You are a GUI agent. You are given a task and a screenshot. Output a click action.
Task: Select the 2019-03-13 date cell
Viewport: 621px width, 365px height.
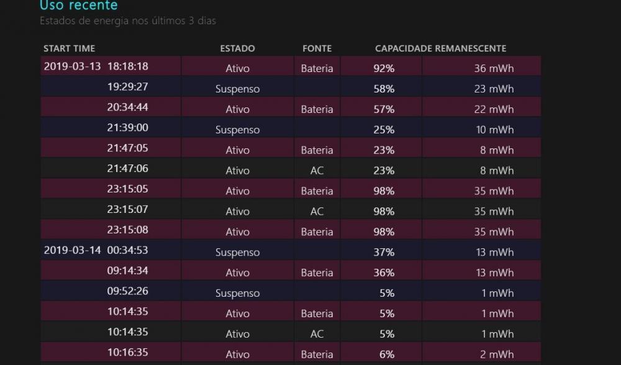[72, 66]
